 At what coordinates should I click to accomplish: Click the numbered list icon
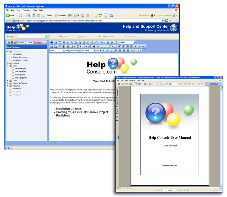[128, 46]
